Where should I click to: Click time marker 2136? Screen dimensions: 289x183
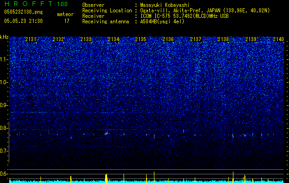[x=168, y=39]
